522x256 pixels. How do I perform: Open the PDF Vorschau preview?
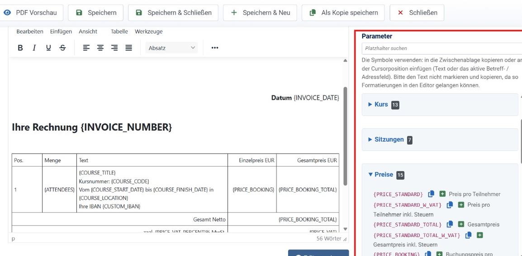[31, 13]
